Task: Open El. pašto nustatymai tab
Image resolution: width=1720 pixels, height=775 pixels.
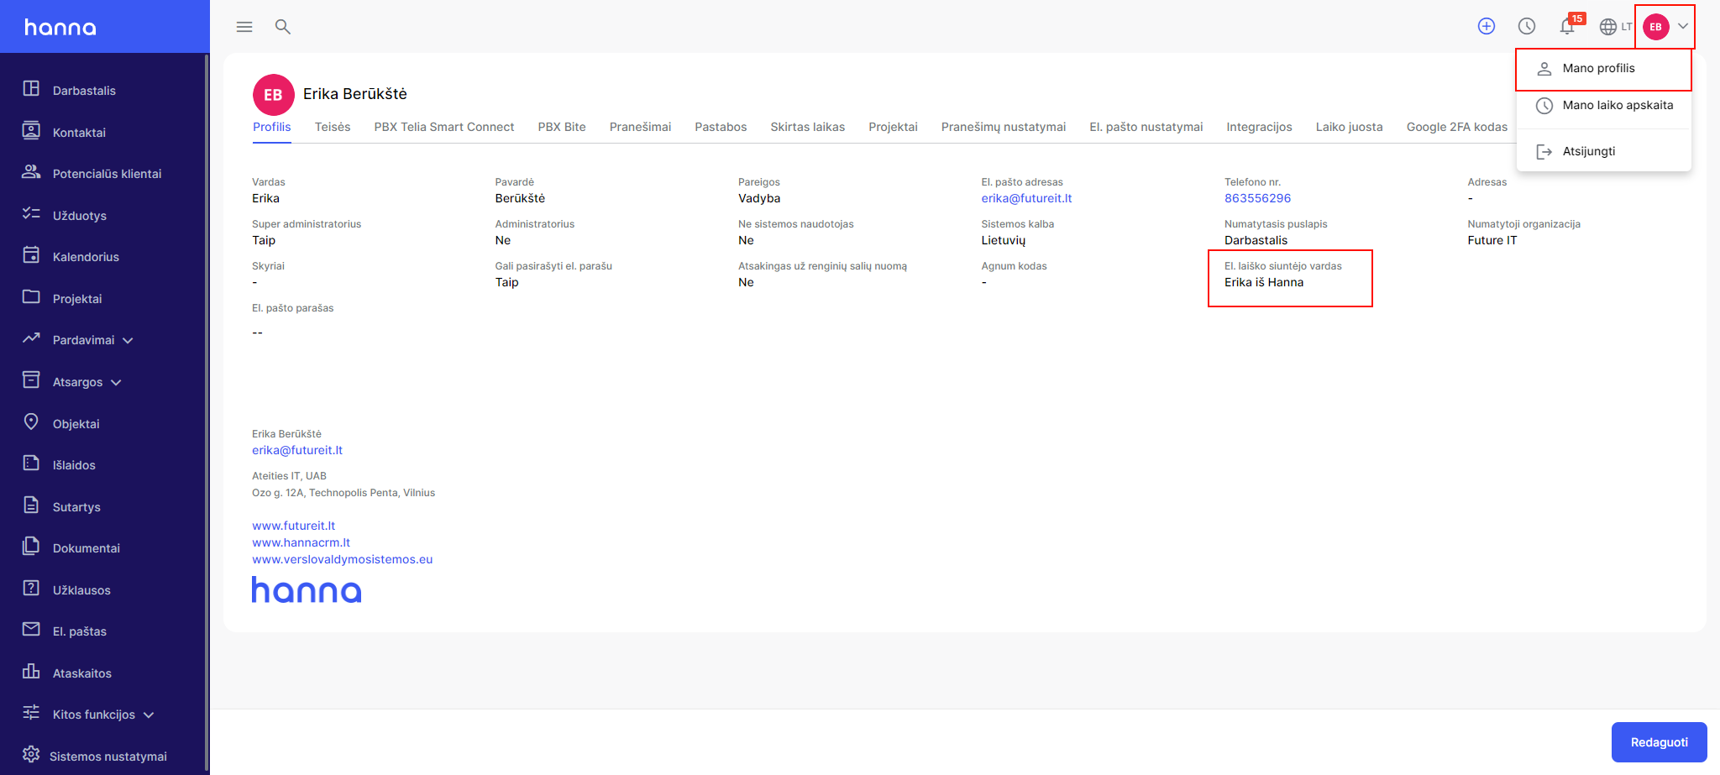Action: point(1146,127)
